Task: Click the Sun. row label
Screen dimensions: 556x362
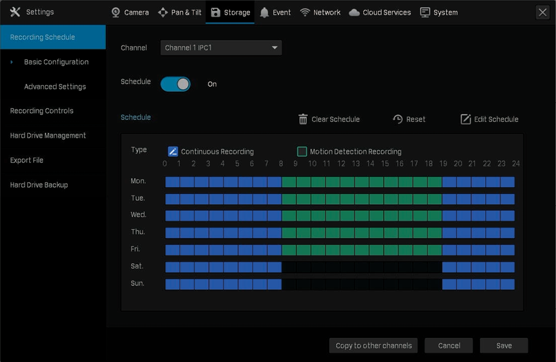Action: pos(137,283)
